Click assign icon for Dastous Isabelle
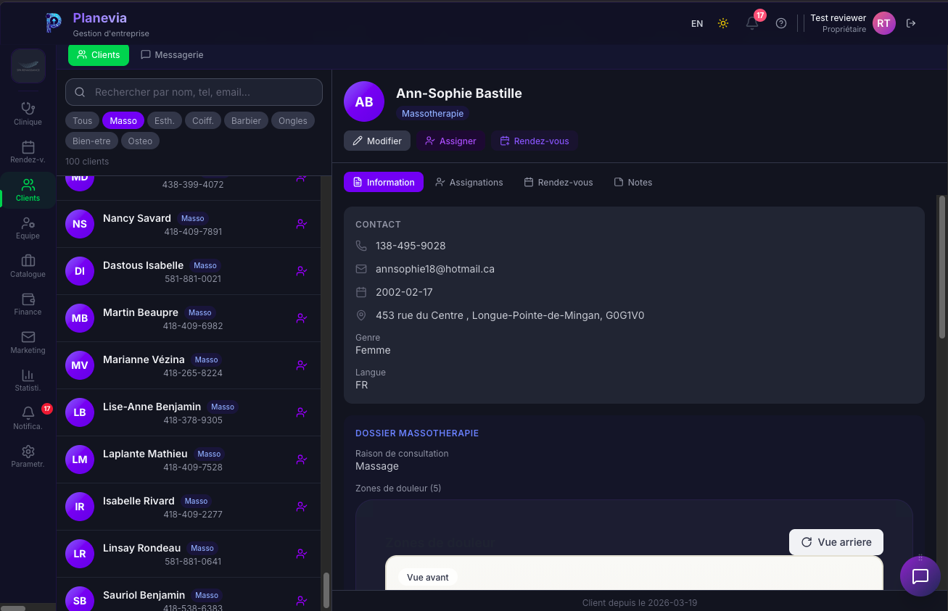The height and width of the screenshot is (611, 948). pos(302,271)
